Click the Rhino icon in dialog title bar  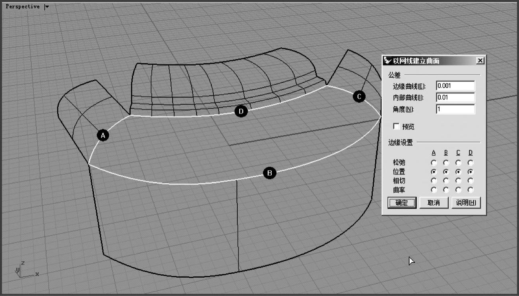tap(388, 61)
